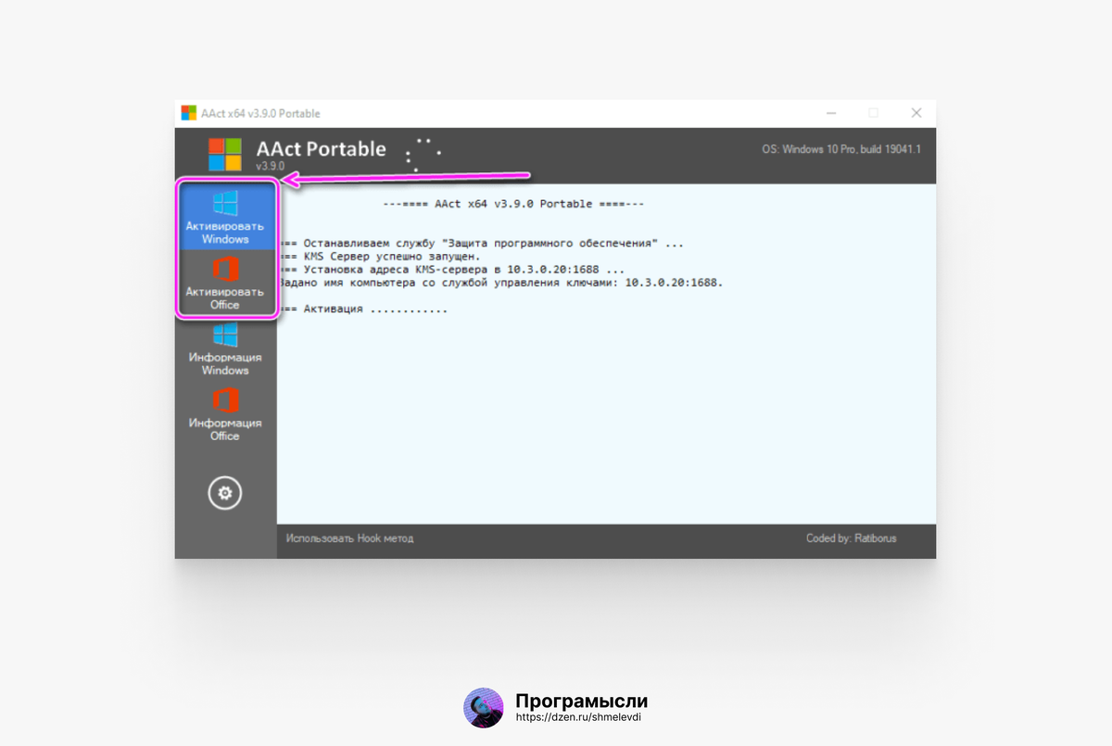Image resolution: width=1112 pixels, height=746 pixels.
Task: Click the 'Активация ............' log line
Action: 363,309
